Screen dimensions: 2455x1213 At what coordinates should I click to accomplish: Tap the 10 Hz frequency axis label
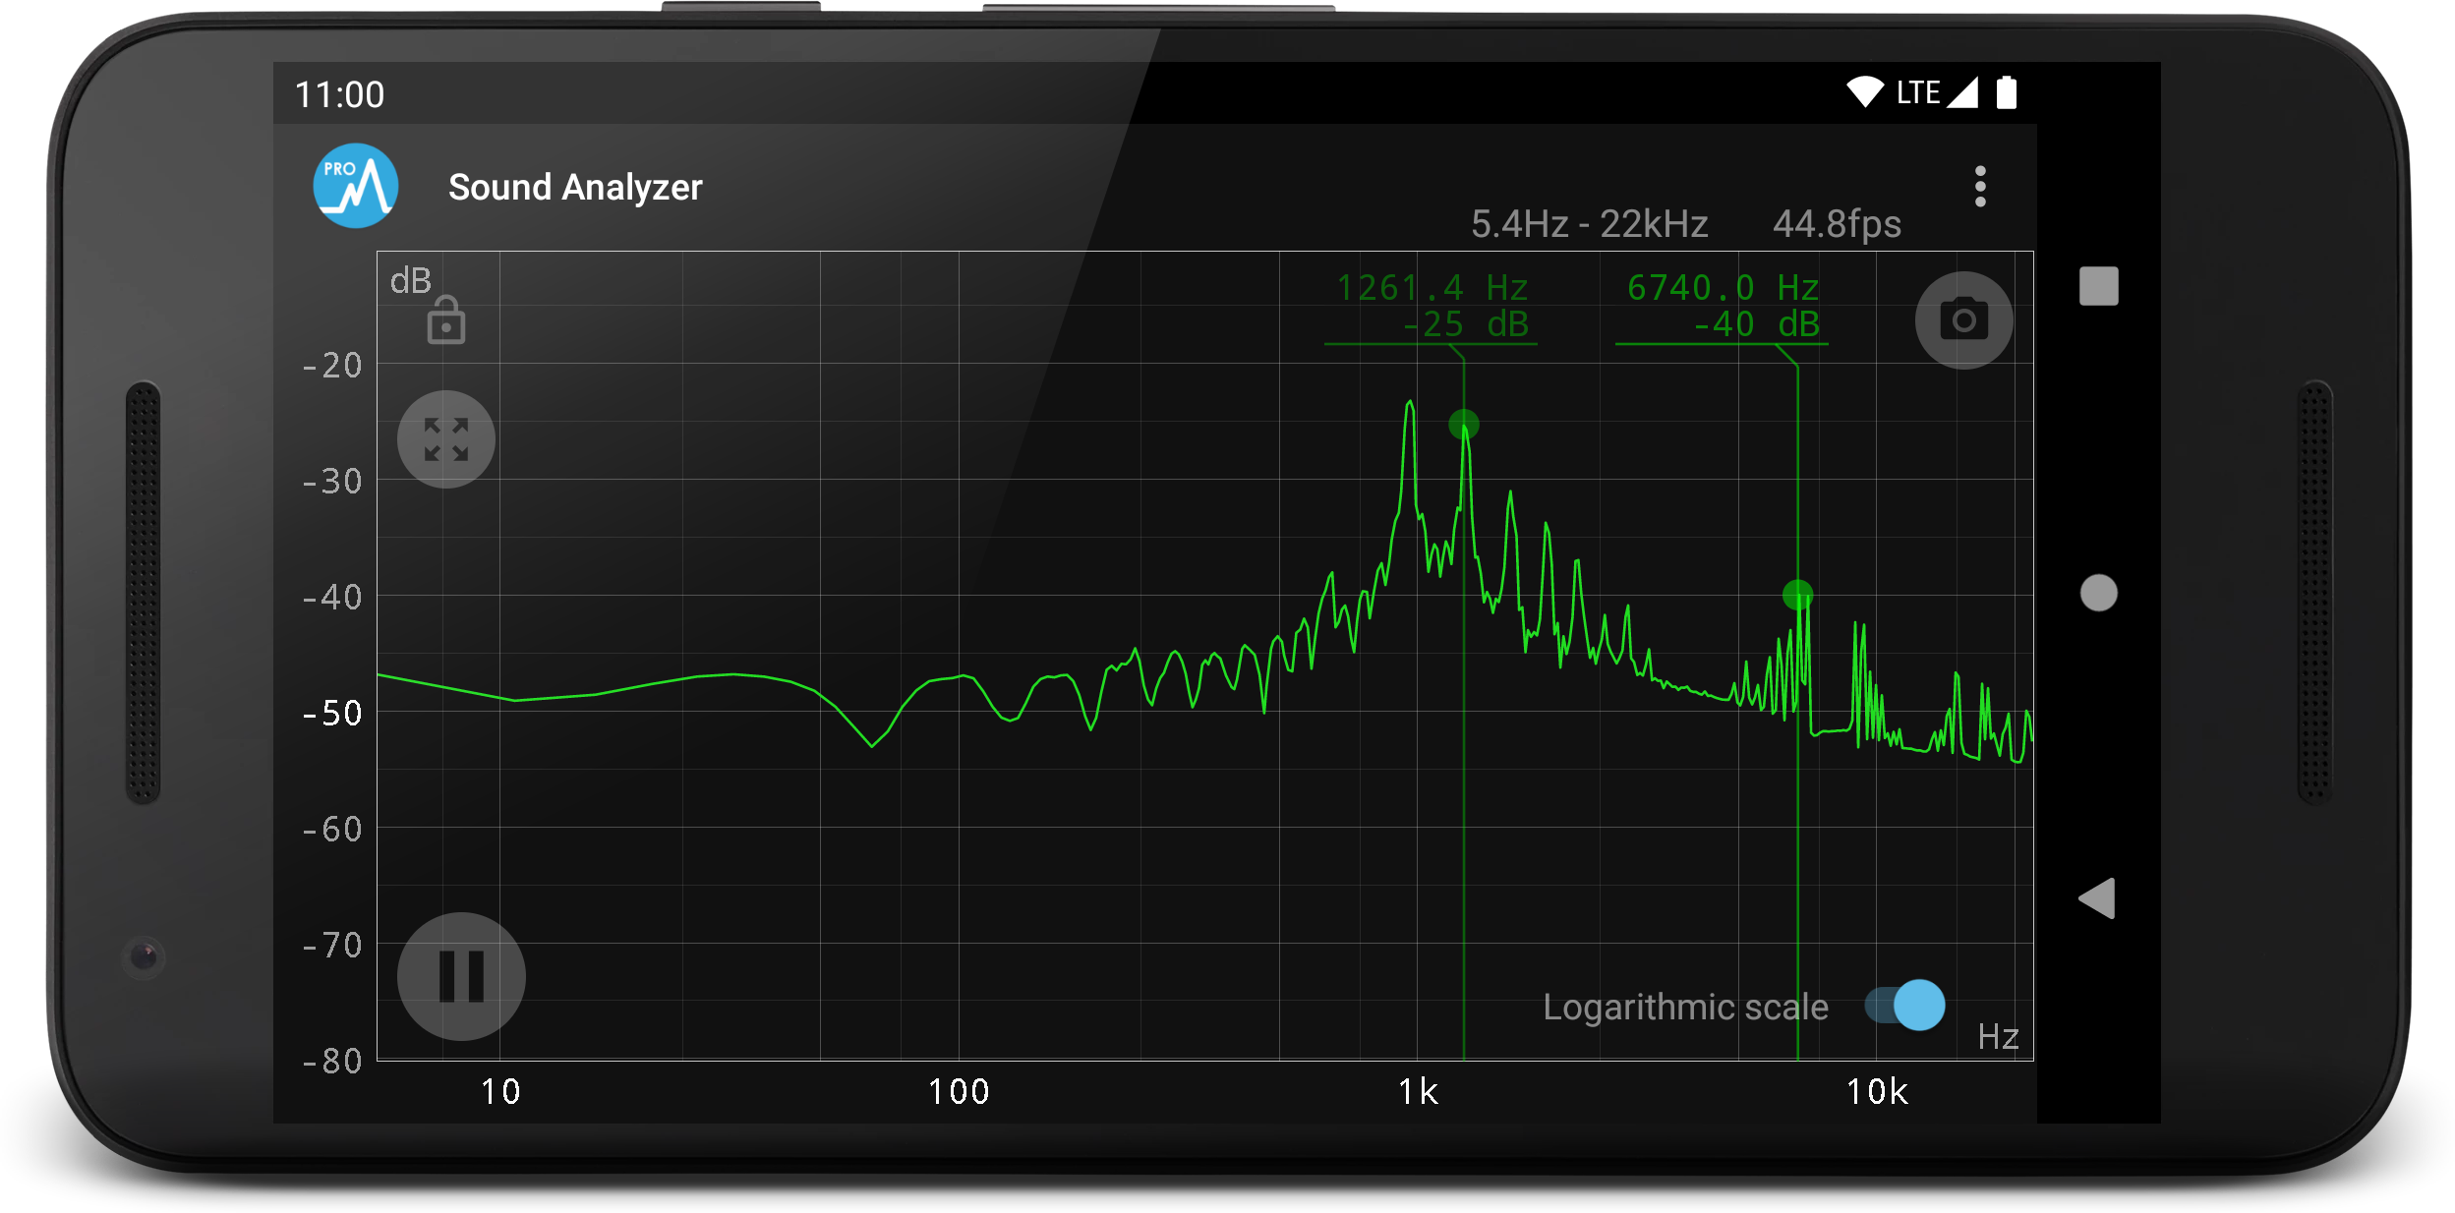click(x=500, y=1092)
